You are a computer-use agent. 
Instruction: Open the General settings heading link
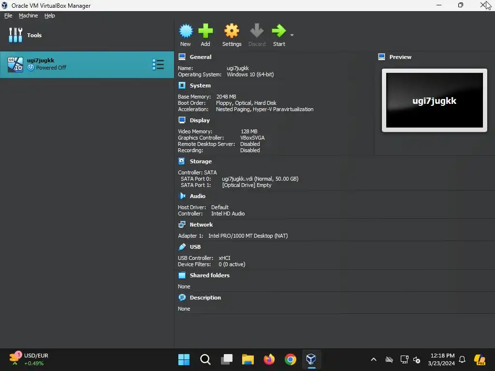coord(201,57)
